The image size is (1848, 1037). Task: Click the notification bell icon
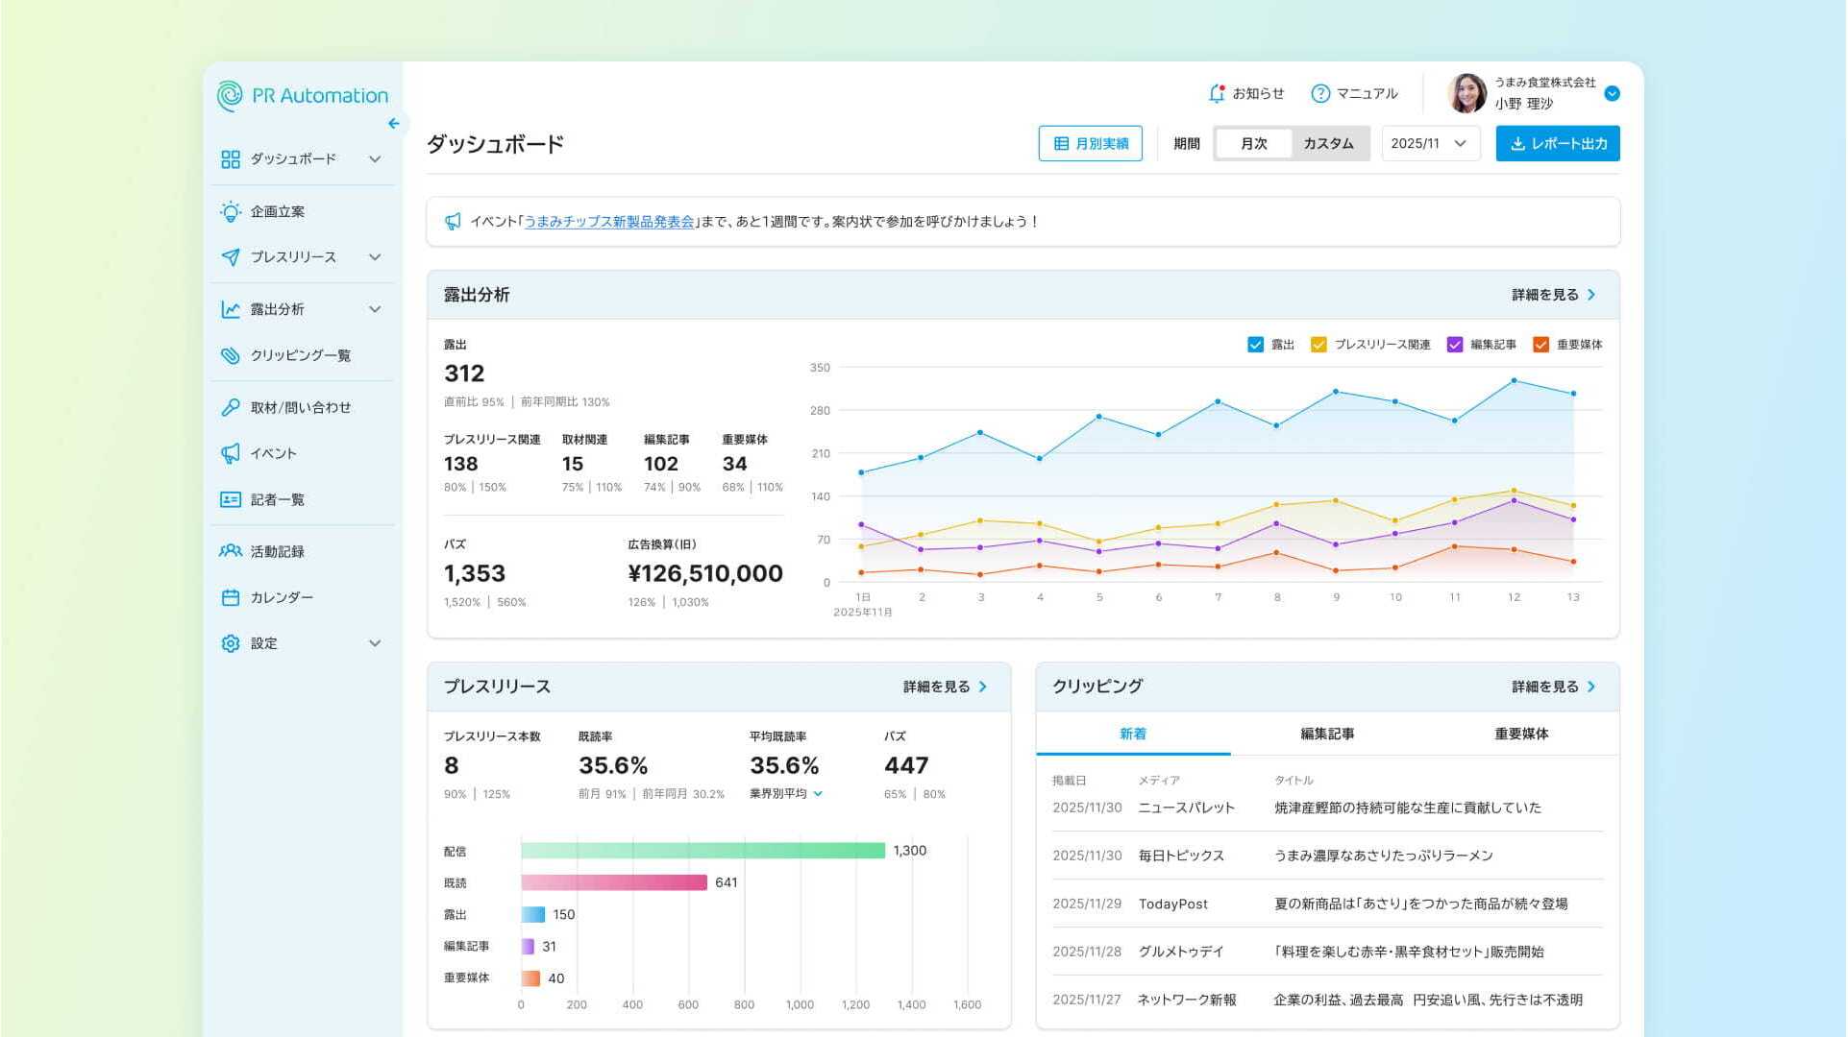tap(1217, 93)
